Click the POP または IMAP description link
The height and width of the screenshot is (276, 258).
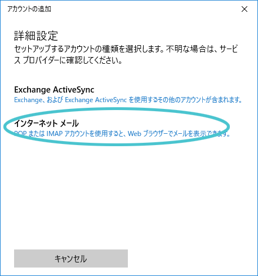pos(122,134)
